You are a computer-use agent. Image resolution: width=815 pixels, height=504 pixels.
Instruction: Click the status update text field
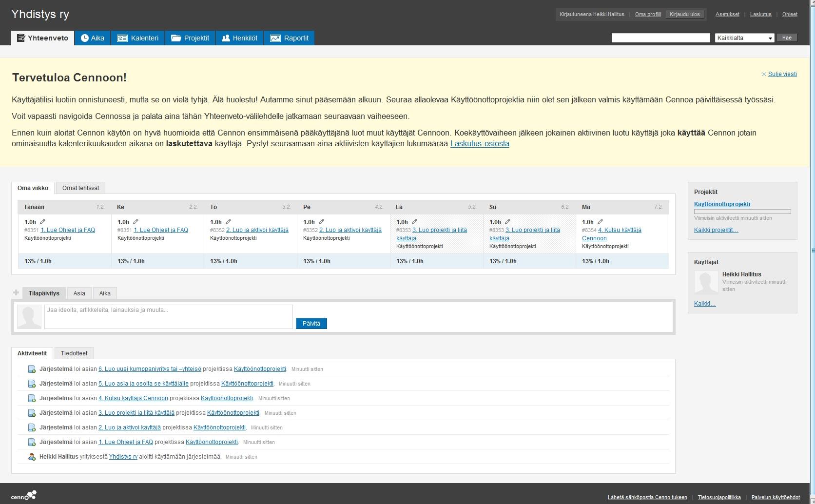[x=169, y=317]
